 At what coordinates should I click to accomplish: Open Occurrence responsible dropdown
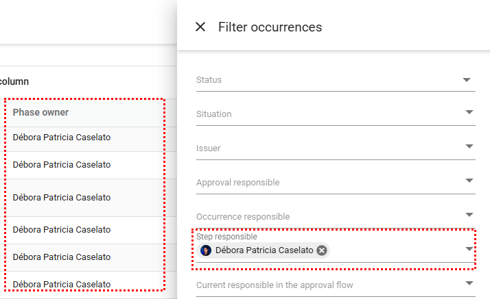tap(468, 215)
